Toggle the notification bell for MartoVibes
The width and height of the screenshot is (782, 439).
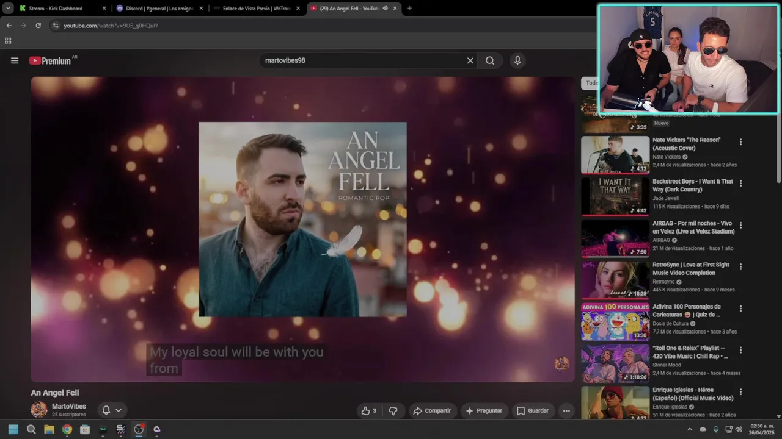[106, 410]
